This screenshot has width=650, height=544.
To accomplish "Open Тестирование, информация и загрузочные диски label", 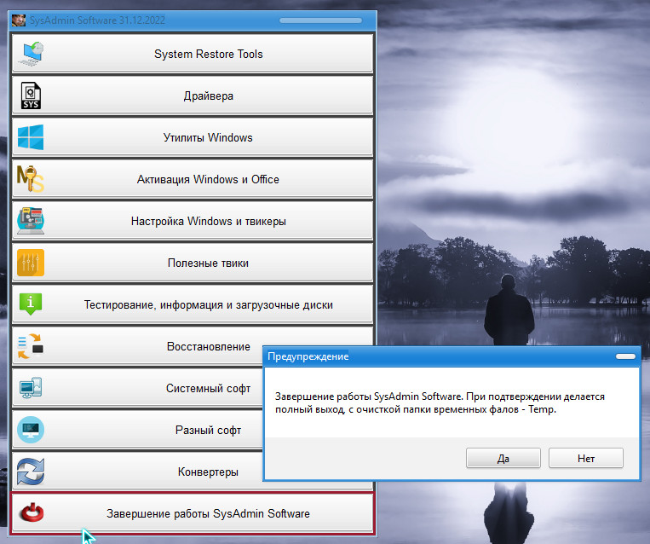I will (x=208, y=304).
